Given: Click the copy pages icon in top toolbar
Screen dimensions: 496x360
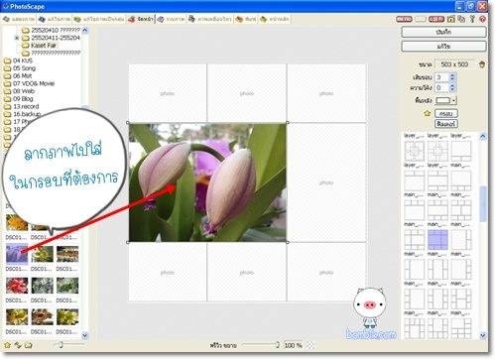Looking at the screenshot, I should [461, 19].
